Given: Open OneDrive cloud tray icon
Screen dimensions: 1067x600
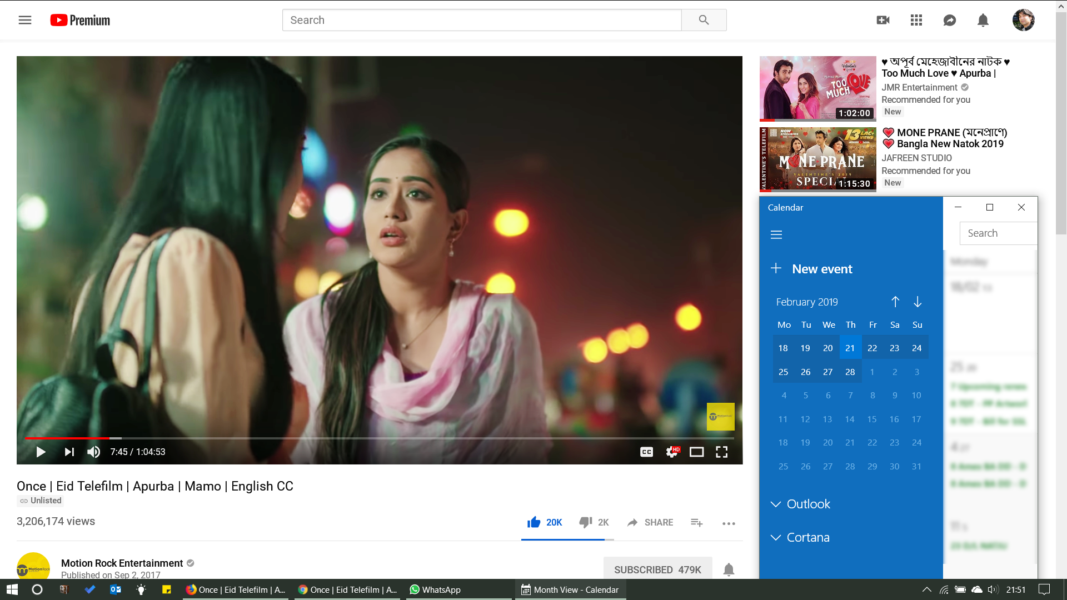Looking at the screenshot, I should (976, 589).
